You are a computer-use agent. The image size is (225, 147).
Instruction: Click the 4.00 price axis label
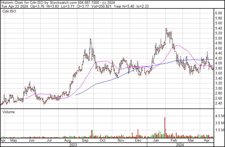click(218, 63)
